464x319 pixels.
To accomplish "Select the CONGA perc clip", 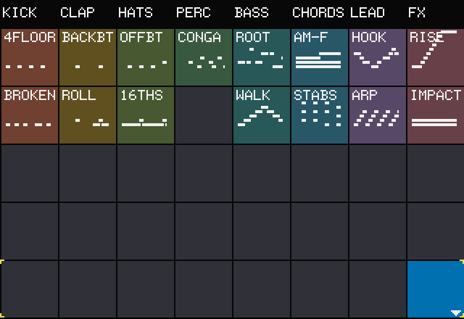I will coord(204,57).
